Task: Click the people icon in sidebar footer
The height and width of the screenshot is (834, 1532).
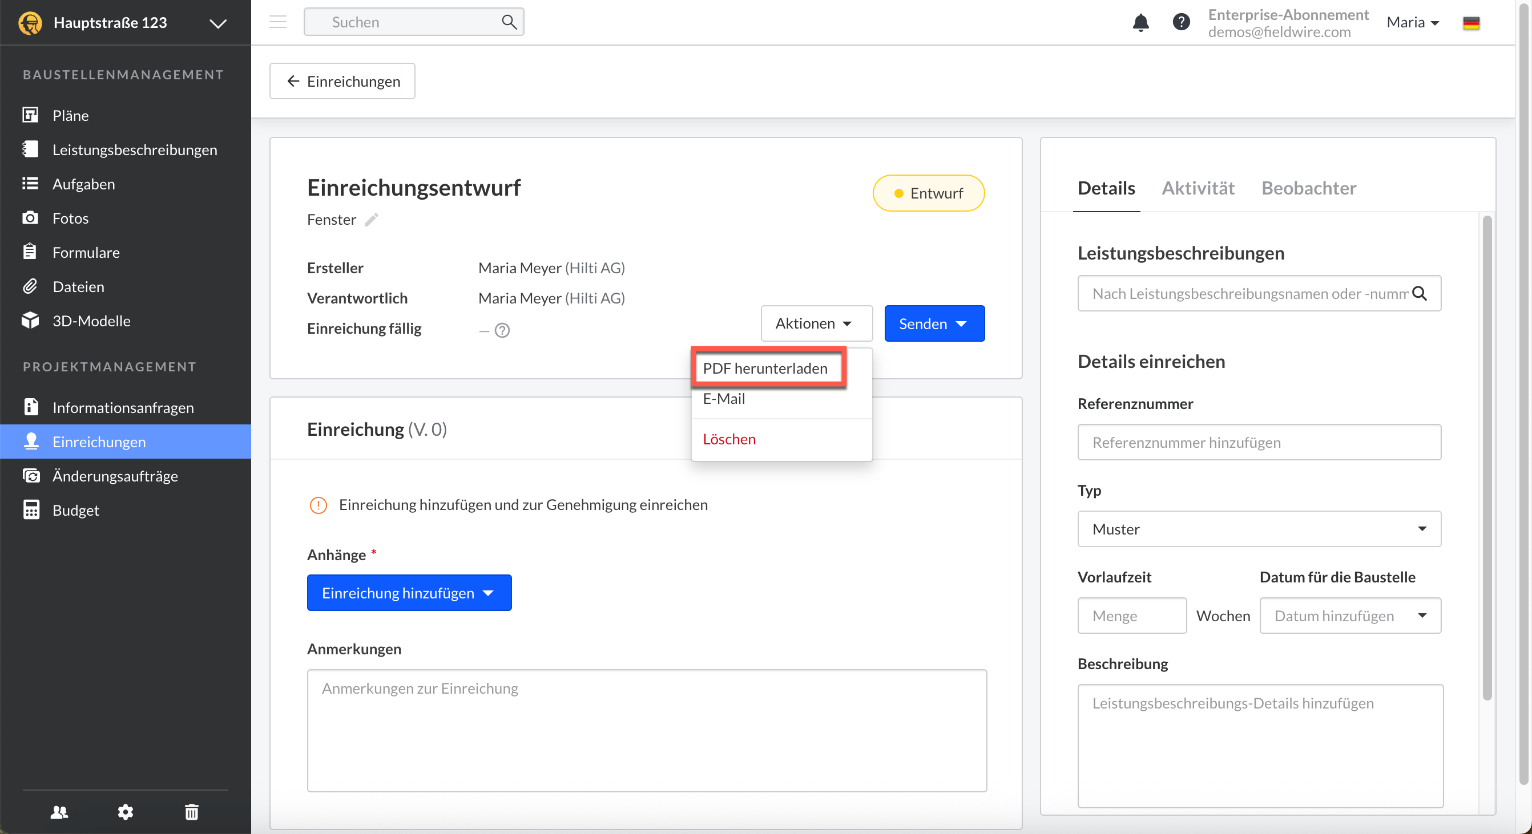Action: tap(59, 811)
